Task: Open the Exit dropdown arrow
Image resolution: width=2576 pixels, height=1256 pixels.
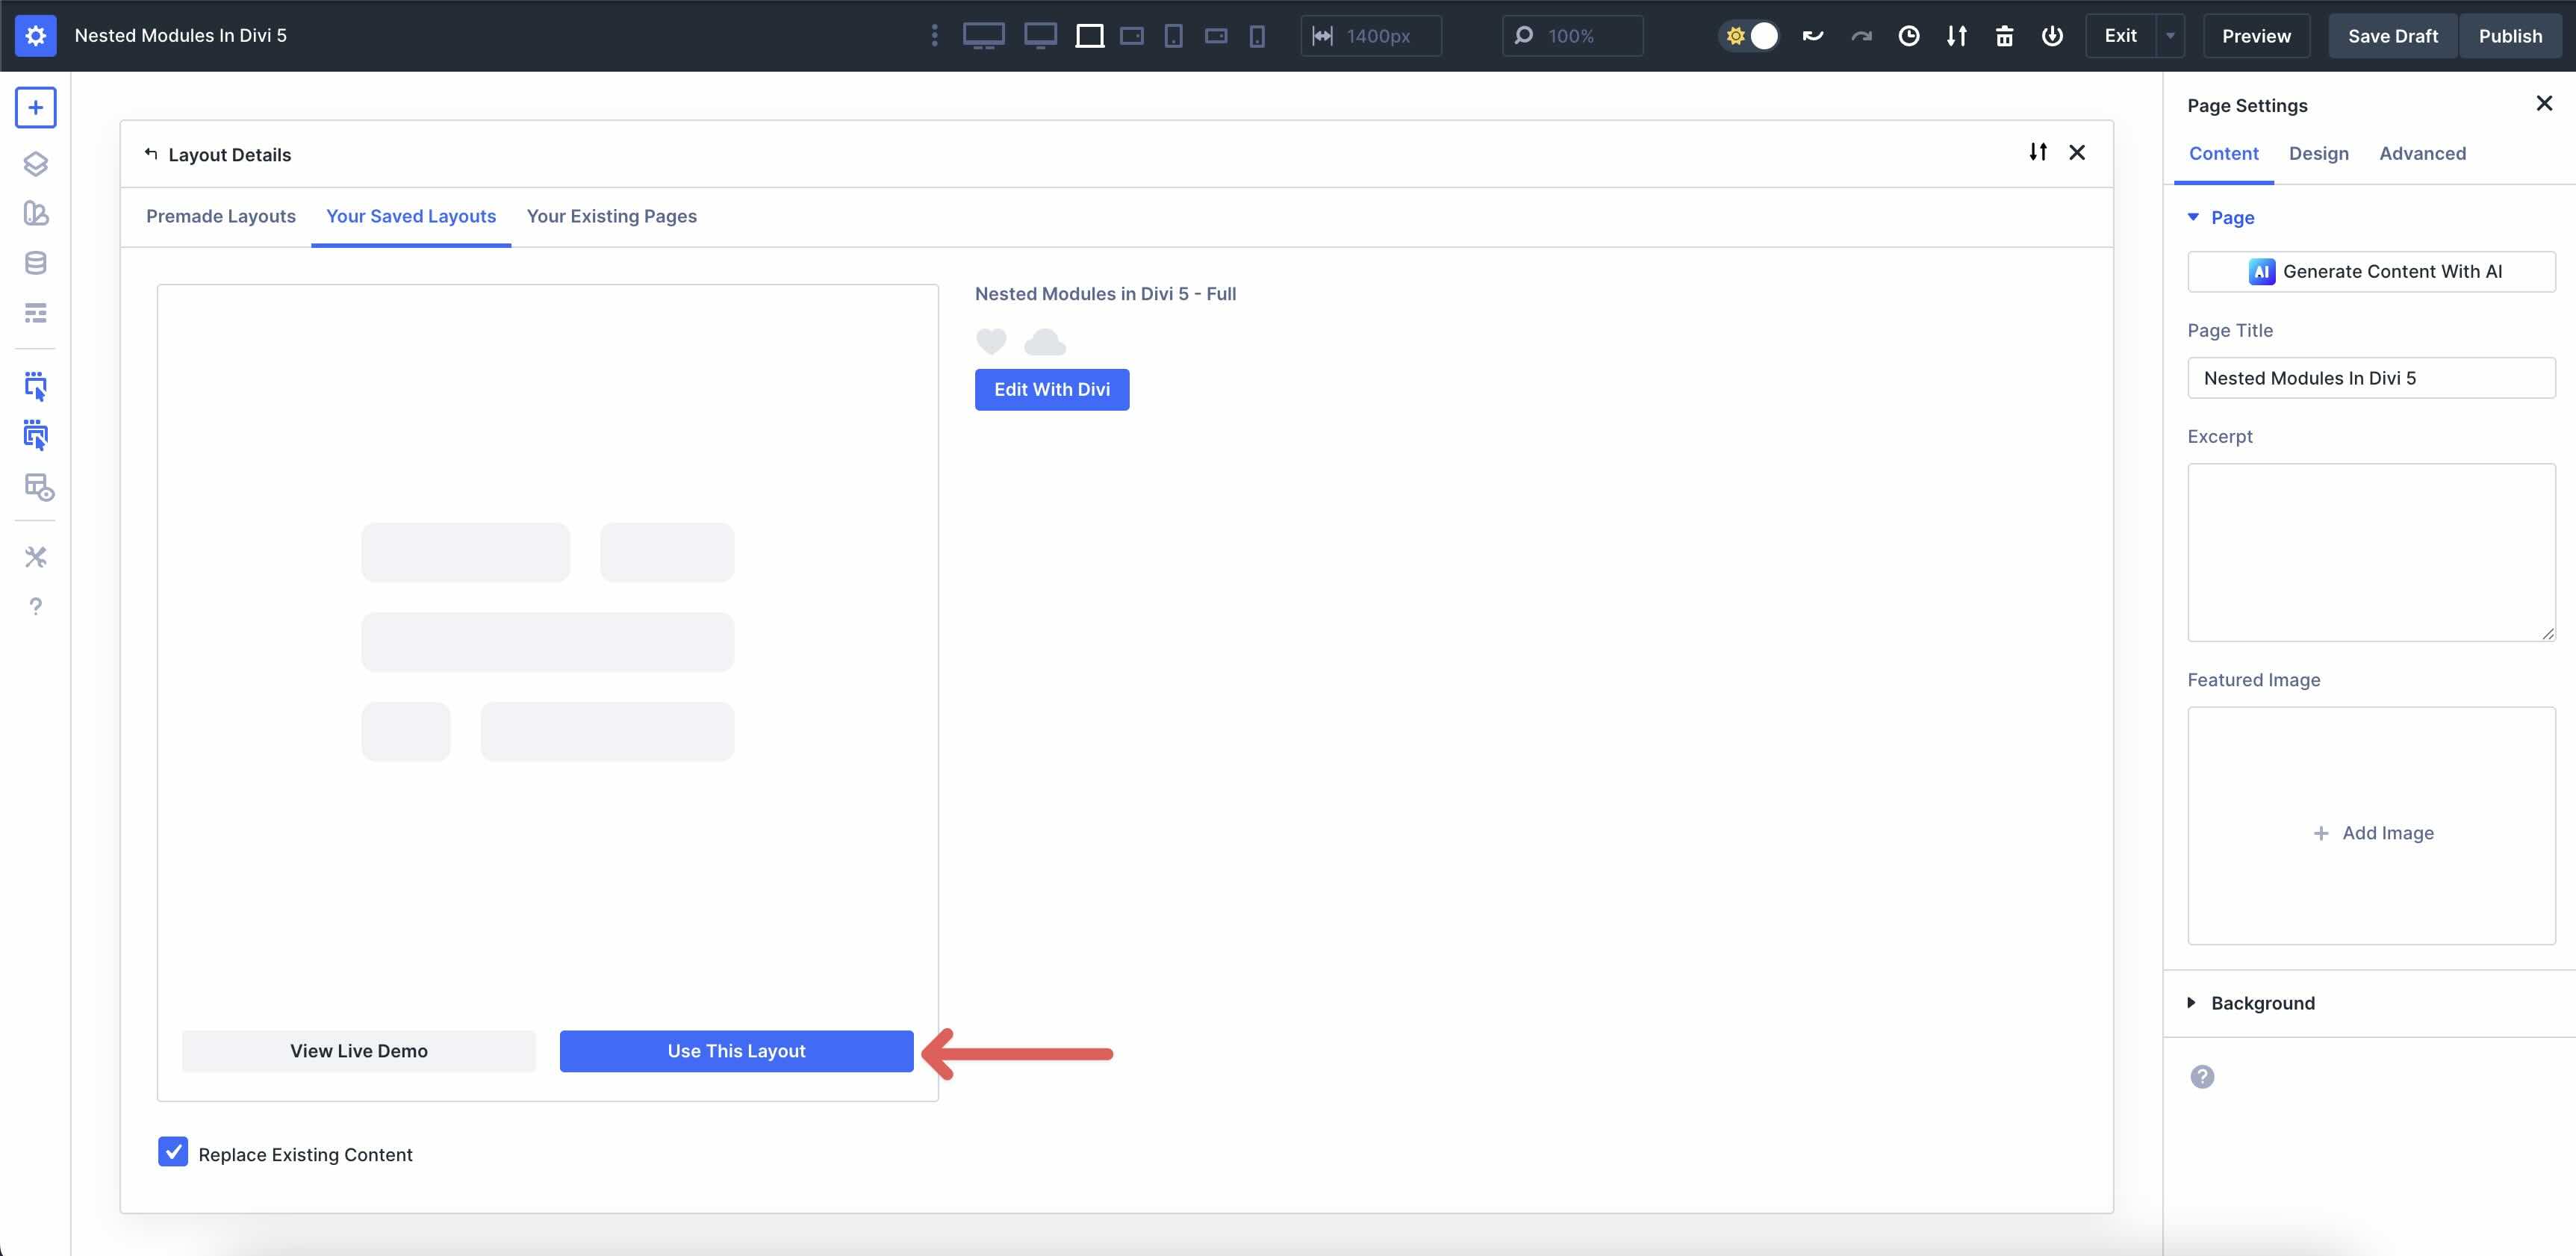Action: 2170,35
